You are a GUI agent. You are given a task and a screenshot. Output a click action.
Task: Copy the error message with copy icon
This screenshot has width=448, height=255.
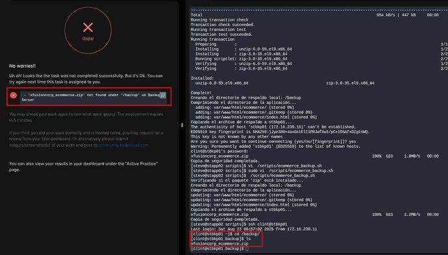pos(162,95)
